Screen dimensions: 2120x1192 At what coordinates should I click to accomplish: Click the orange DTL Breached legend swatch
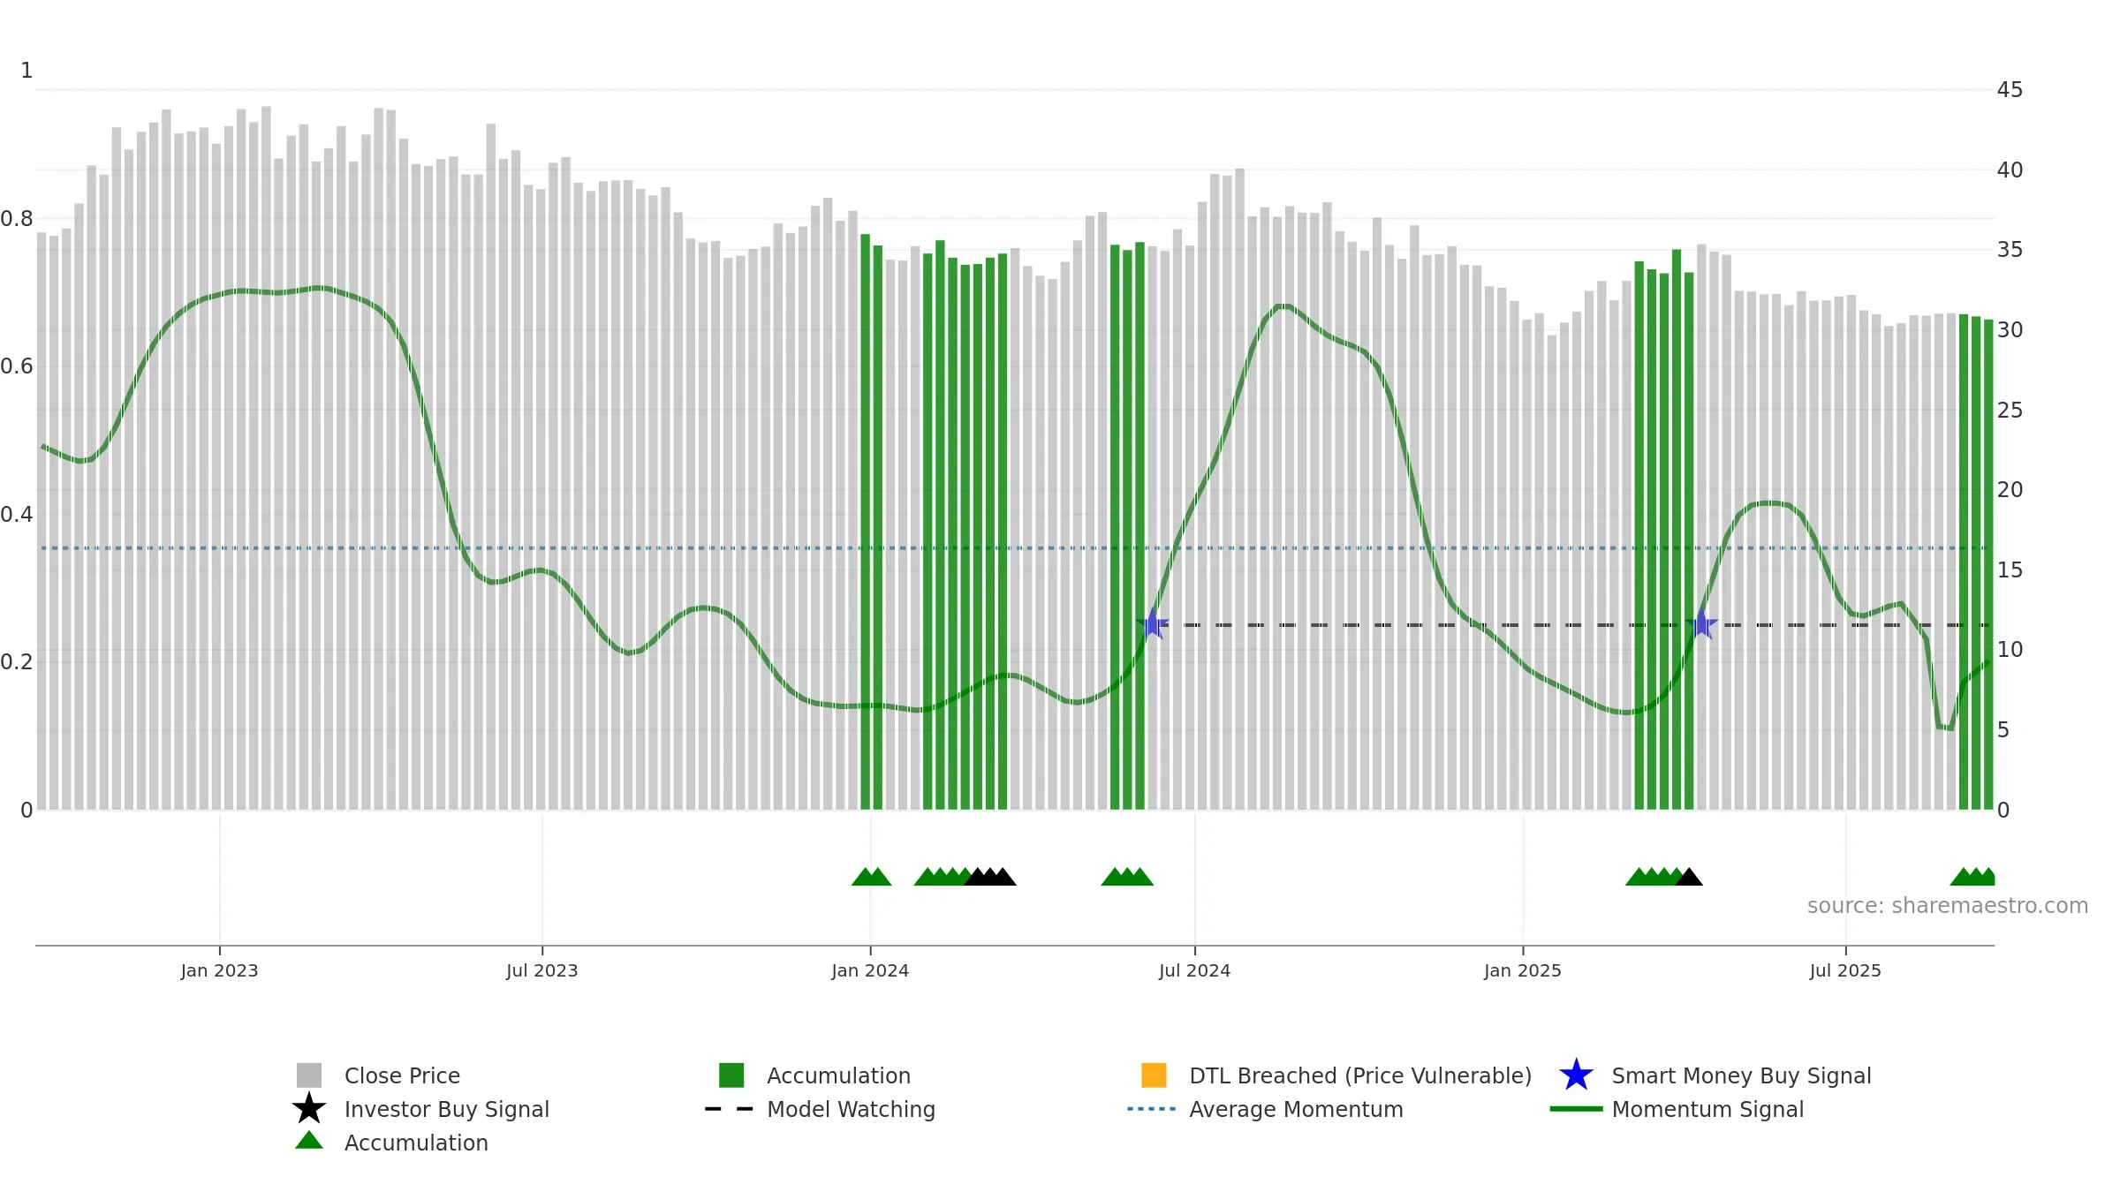click(x=1154, y=1075)
